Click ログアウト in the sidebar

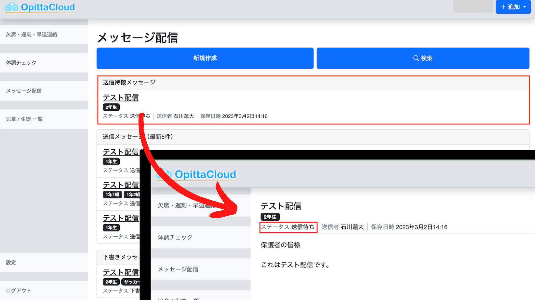[x=44, y=290]
